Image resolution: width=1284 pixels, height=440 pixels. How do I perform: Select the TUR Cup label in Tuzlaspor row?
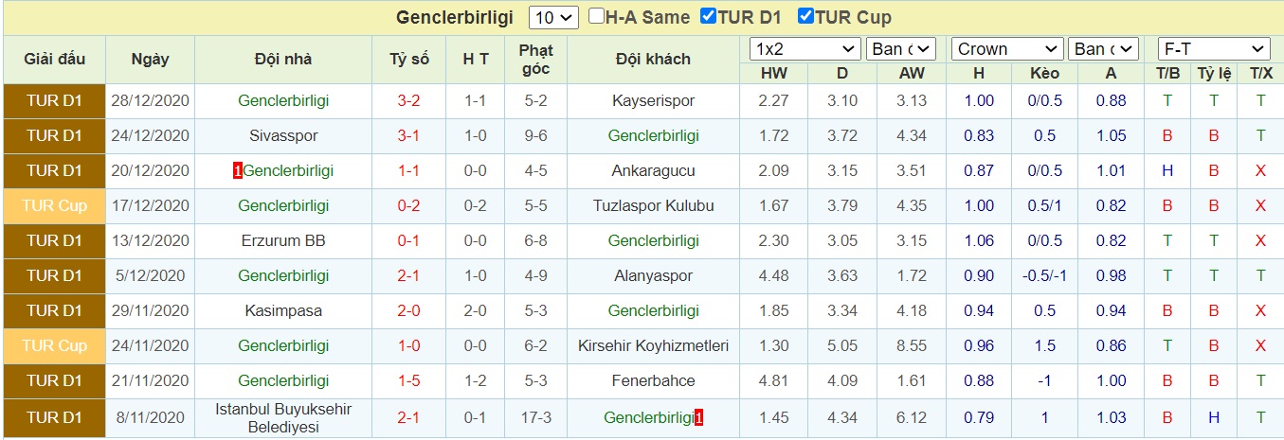(54, 206)
